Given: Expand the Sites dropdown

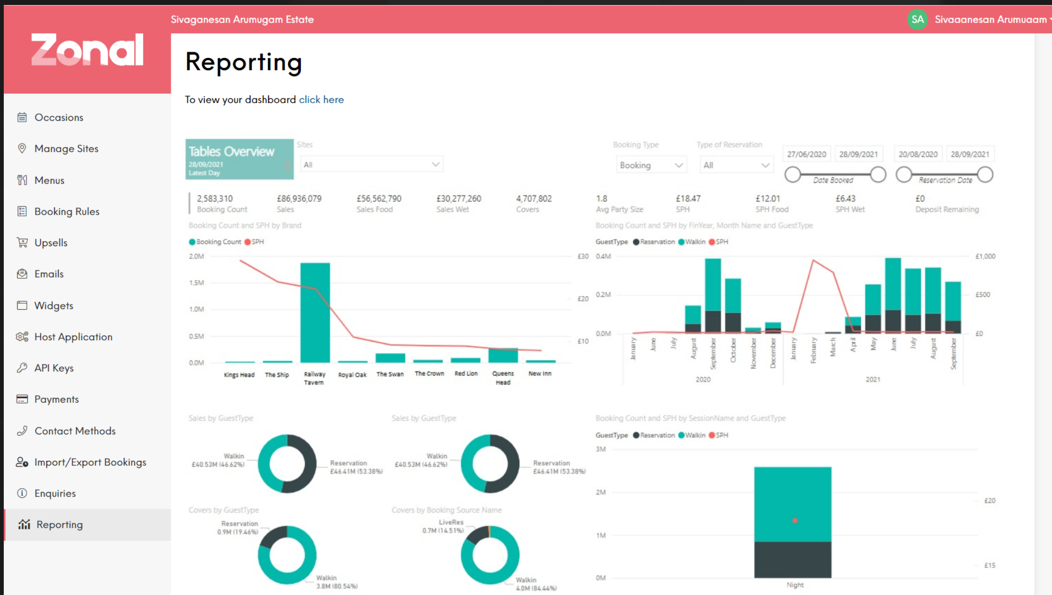Looking at the screenshot, I should tap(371, 164).
